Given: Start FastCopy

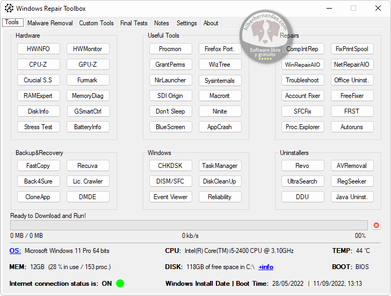Looking at the screenshot, I should [x=39, y=166].
